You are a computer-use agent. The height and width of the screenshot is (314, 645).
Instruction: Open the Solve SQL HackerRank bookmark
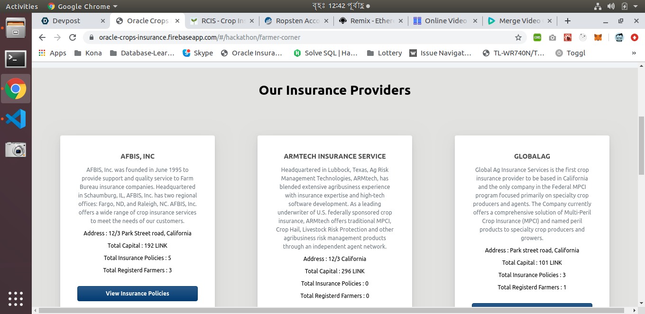(325, 53)
